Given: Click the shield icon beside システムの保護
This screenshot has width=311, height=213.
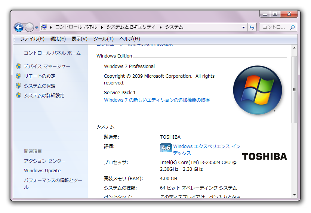Looking at the screenshot, I should pos(18,86).
